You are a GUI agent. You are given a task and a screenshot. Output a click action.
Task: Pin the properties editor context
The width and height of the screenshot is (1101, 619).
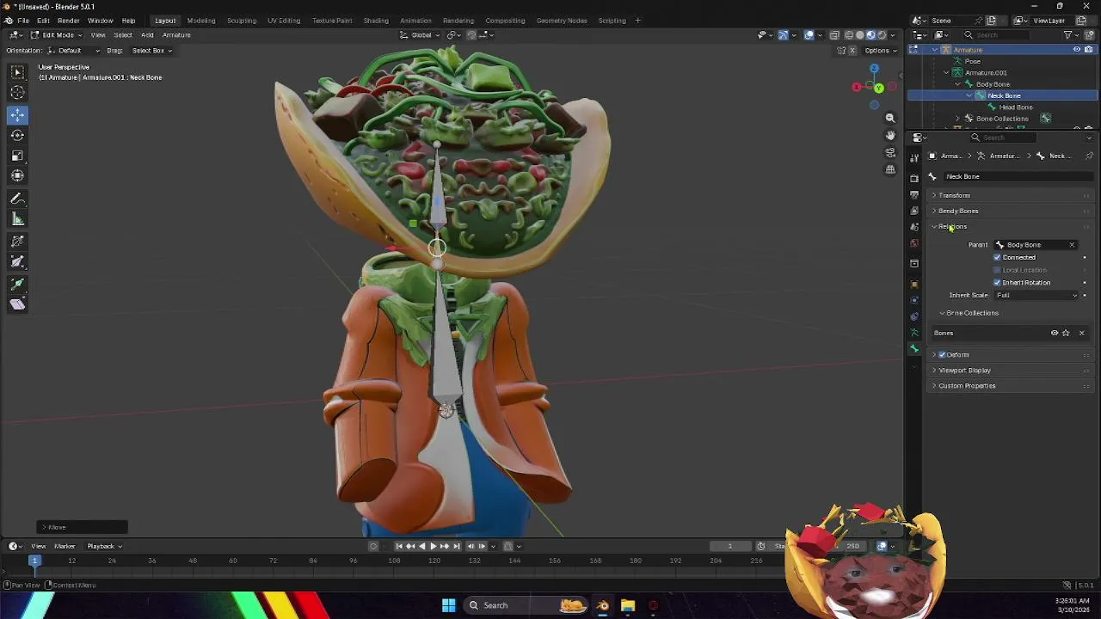[1089, 156]
